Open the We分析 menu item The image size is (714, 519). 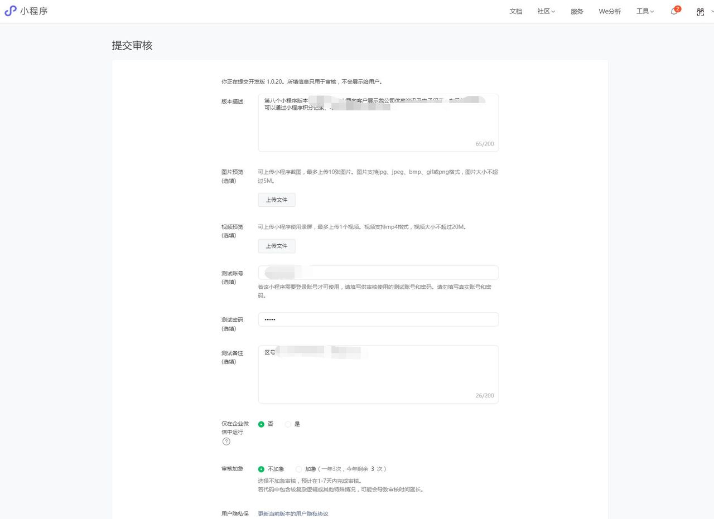click(610, 11)
